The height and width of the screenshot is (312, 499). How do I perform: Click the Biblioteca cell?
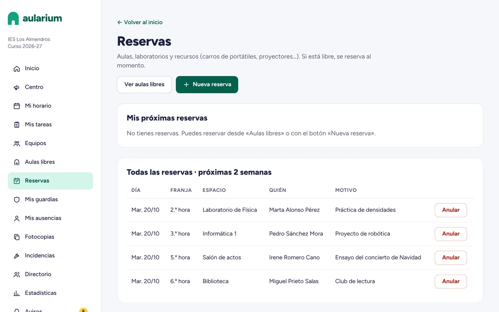(216, 282)
